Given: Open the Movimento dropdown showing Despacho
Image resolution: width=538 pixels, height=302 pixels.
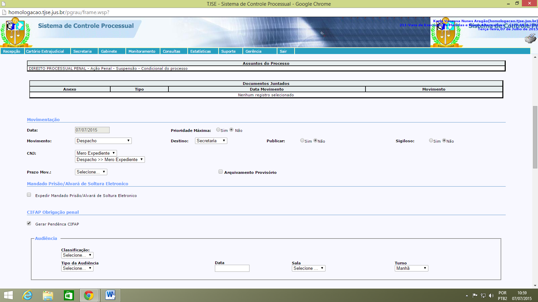Looking at the screenshot, I should 103,141.
